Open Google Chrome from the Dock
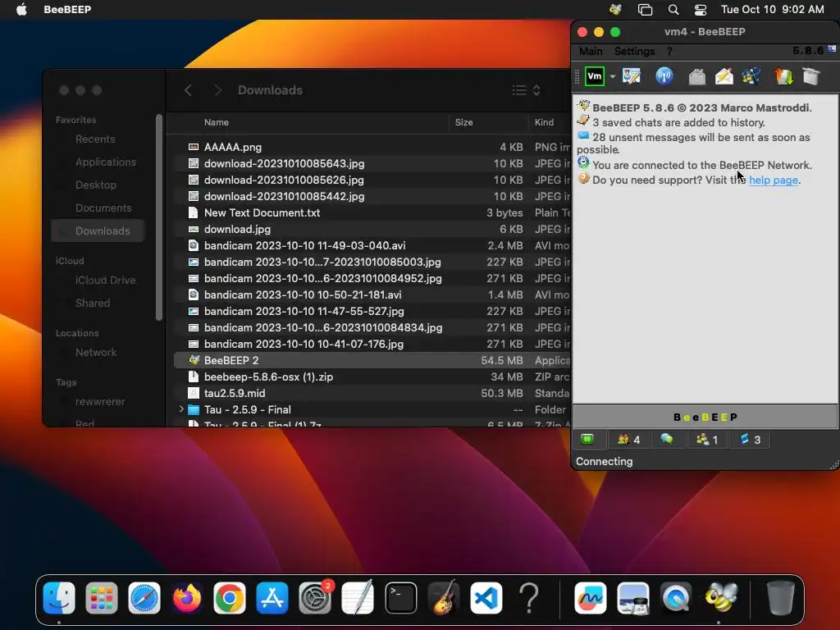The width and height of the screenshot is (840, 630). [230, 597]
